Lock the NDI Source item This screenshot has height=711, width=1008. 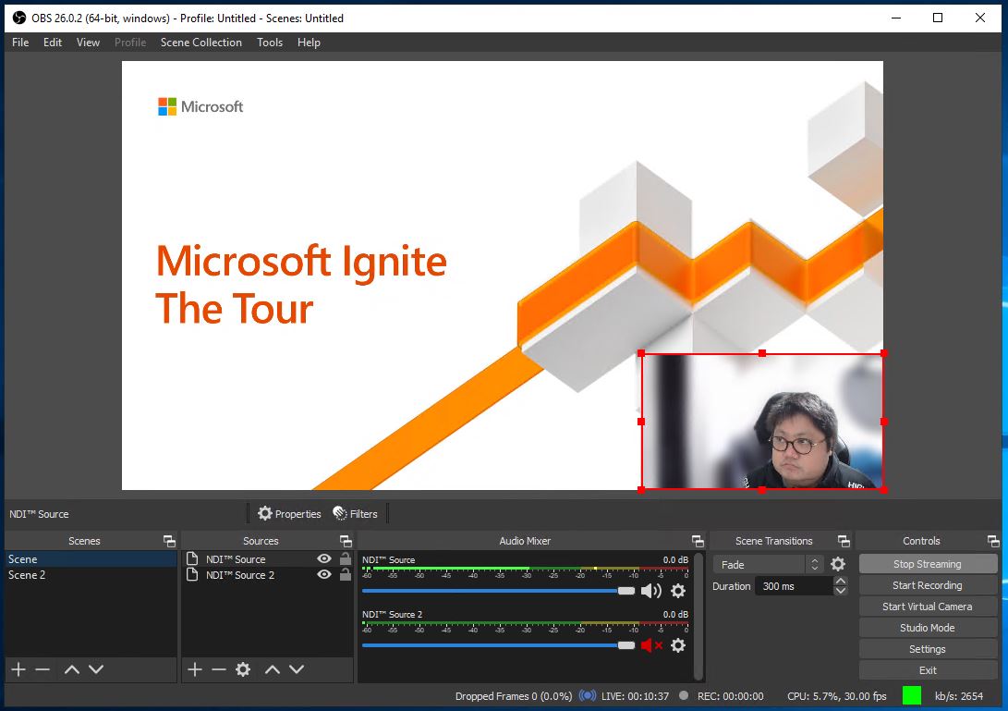point(346,558)
